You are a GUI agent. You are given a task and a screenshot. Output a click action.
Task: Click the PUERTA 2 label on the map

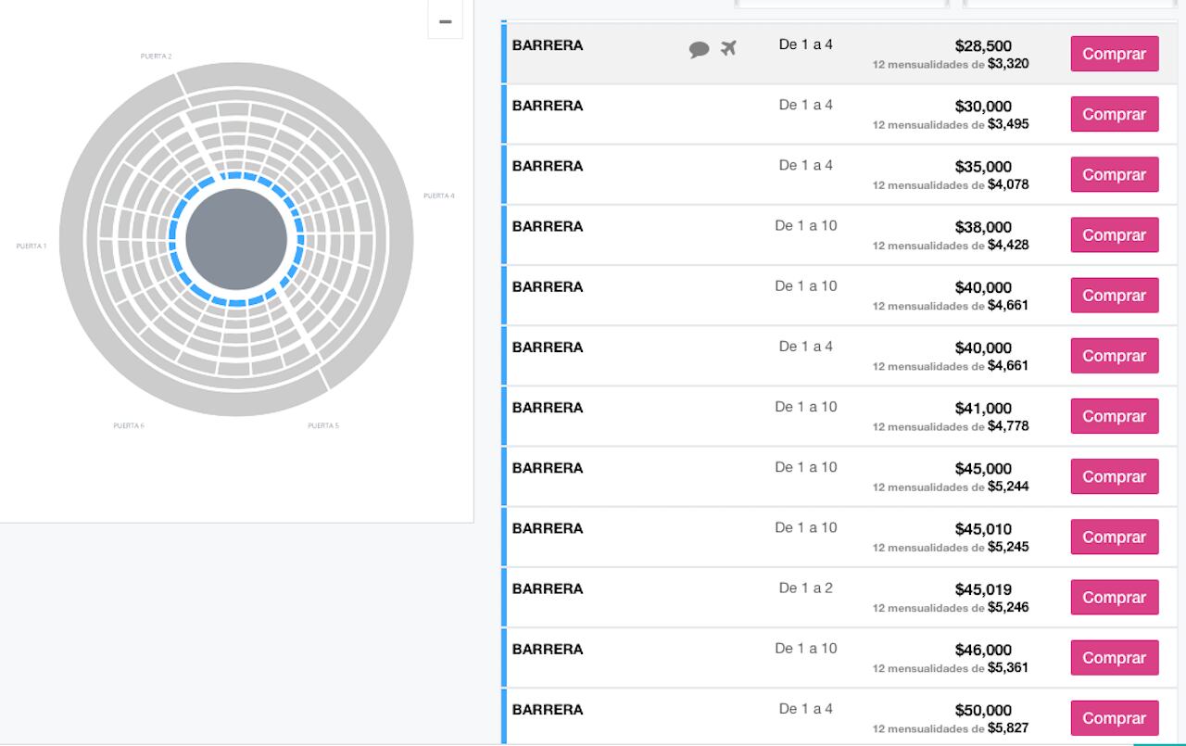tap(156, 57)
